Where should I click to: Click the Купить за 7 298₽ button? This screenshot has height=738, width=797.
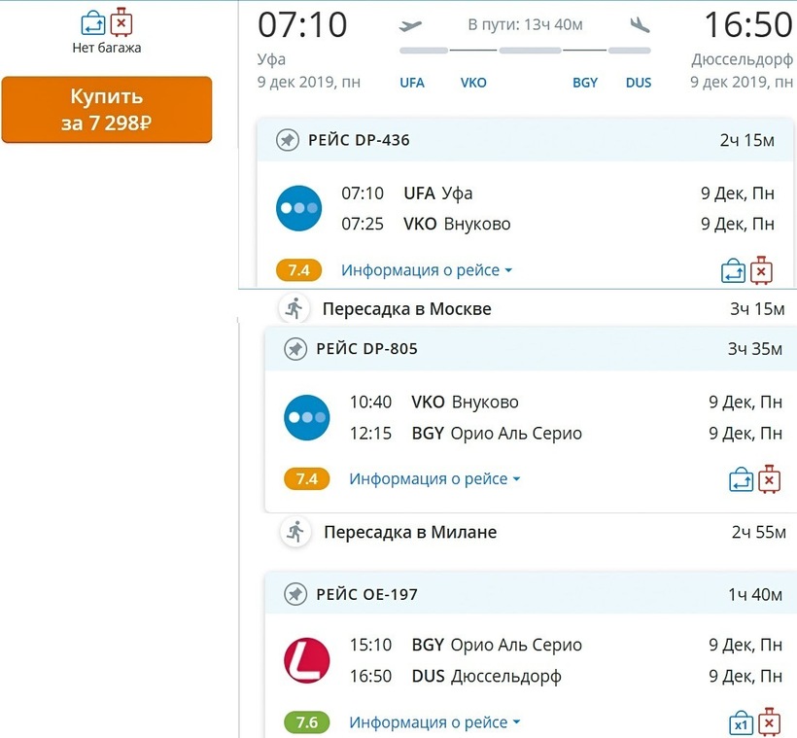(x=106, y=109)
